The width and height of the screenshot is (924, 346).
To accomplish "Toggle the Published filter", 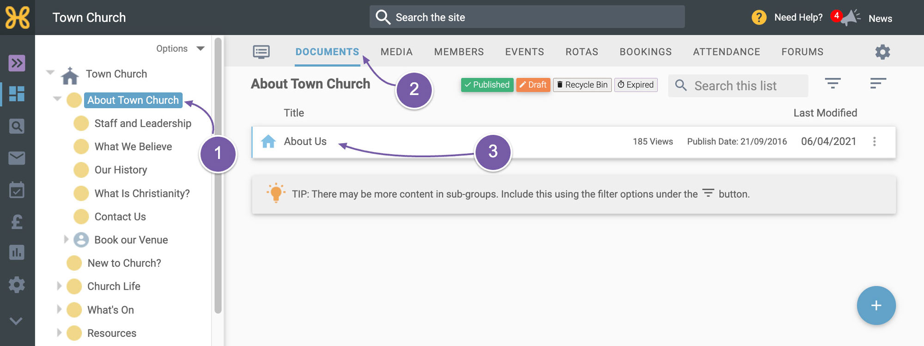I will 487,85.
